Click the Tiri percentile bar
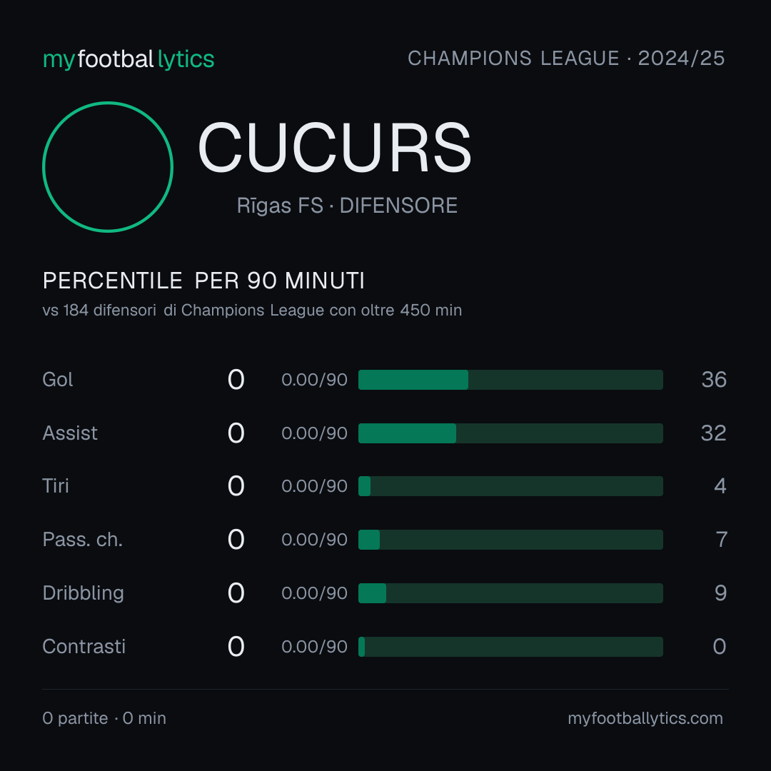Screen dimensions: 771x771 coord(510,486)
